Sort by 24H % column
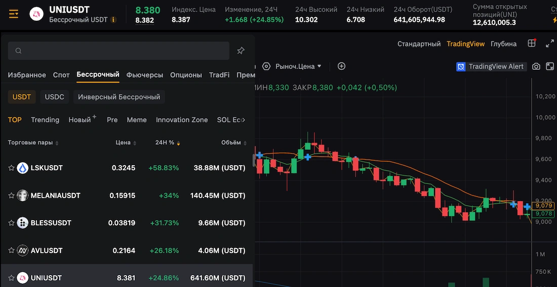Image resolution: width=557 pixels, height=287 pixels. click(x=168, y=143)
